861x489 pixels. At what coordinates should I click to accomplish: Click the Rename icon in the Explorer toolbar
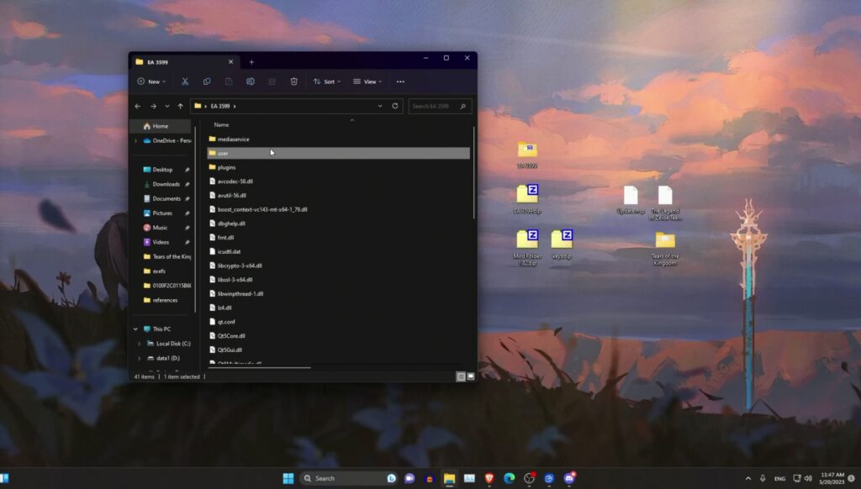[x=251, y=81]
